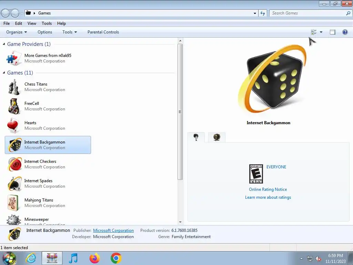The image size is (353, 265).
Task: Open the music app from taskbar
Action: point(73,258)
